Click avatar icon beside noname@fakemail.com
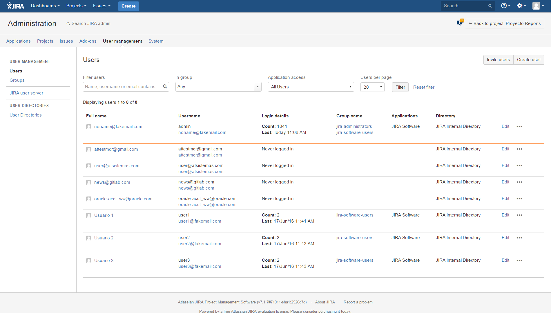 click(89, 127)
